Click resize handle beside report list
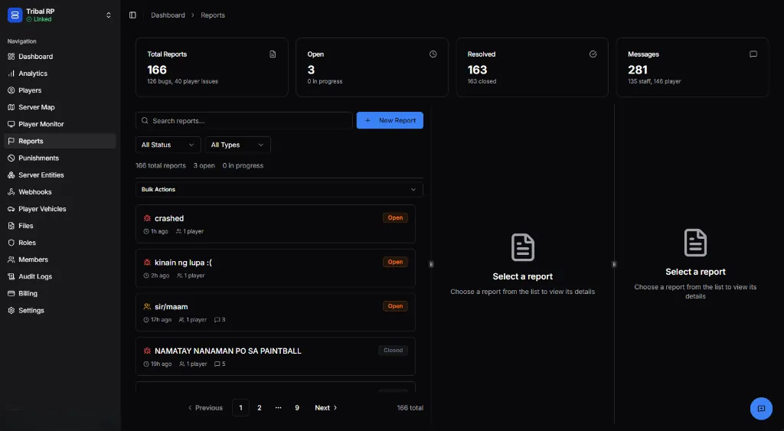 [431, 264]
